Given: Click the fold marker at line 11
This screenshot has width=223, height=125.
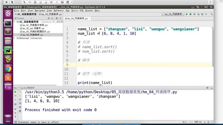Looking at the screenshot, I should [x=76, y=74].
